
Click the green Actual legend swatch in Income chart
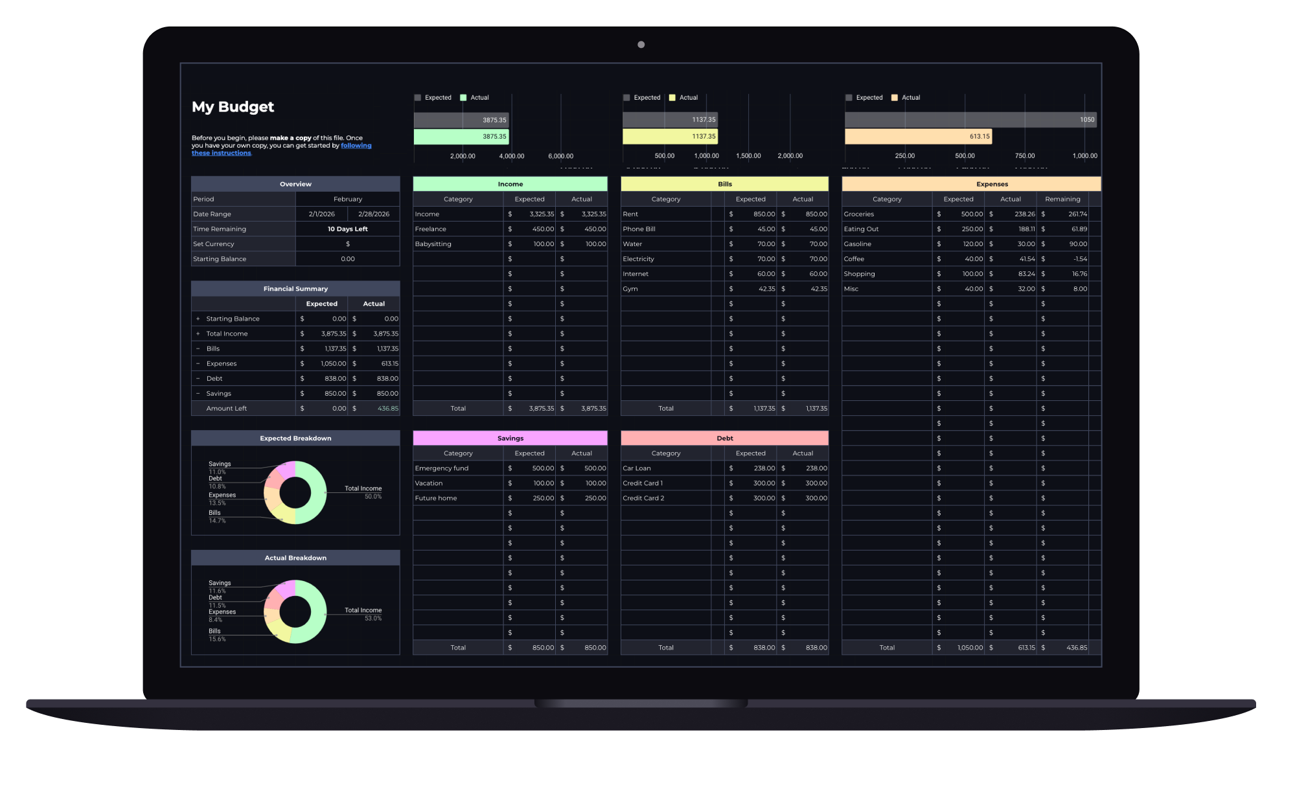click(463, 98)
